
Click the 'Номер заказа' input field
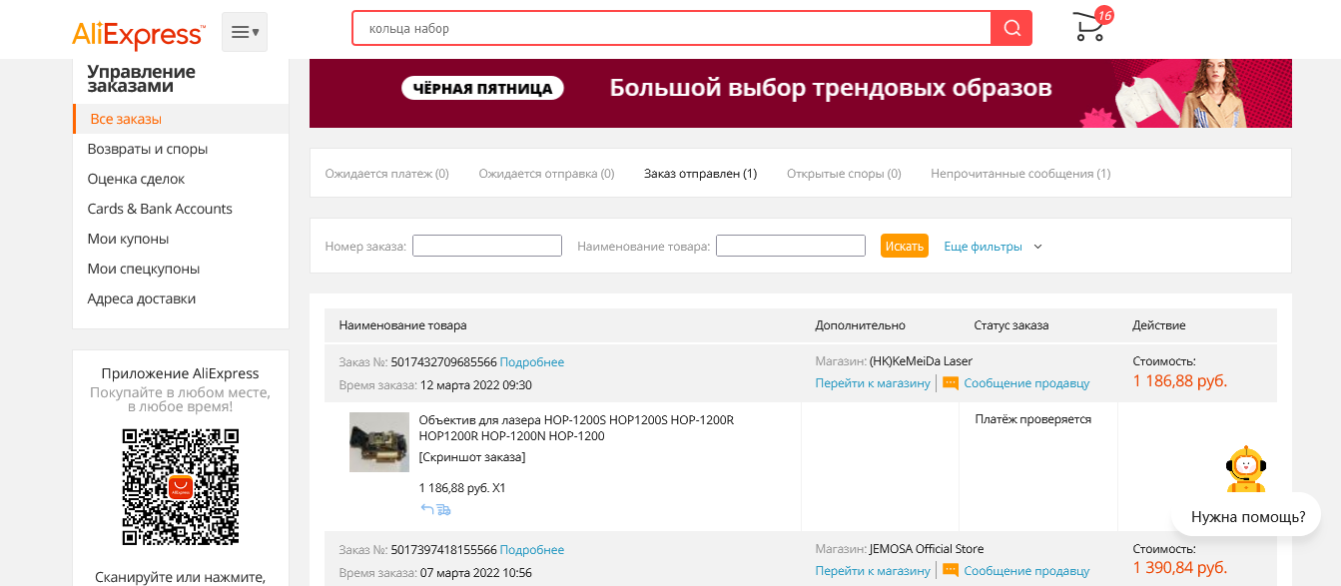(x=487, y=246)
